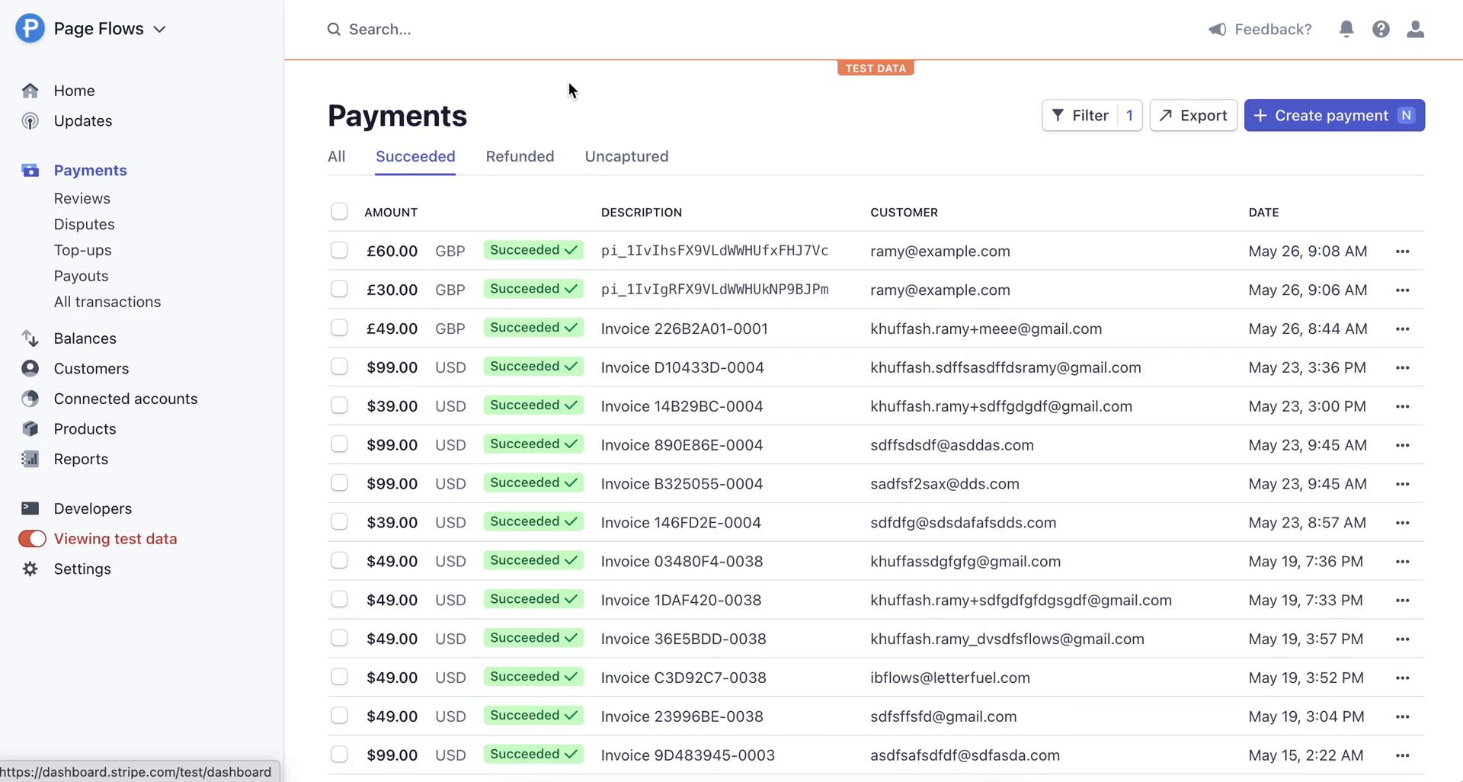Open more options for Invoice D10433D-0004
This screenshot has height=782, width=1463.
[1402, 368]
